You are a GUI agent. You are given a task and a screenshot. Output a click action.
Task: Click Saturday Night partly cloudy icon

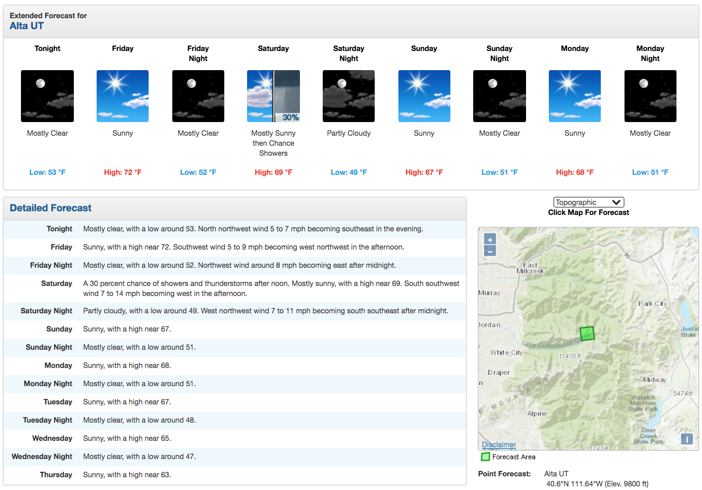(349, 96)
